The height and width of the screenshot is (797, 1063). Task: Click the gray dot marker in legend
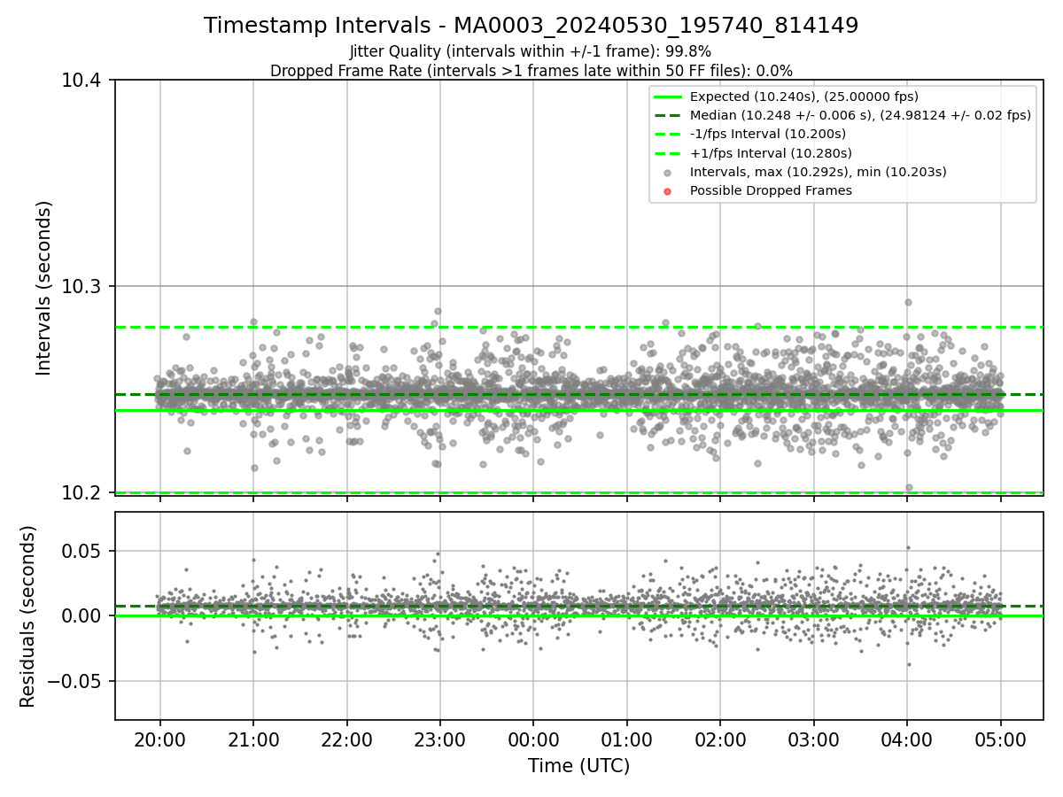668,173
